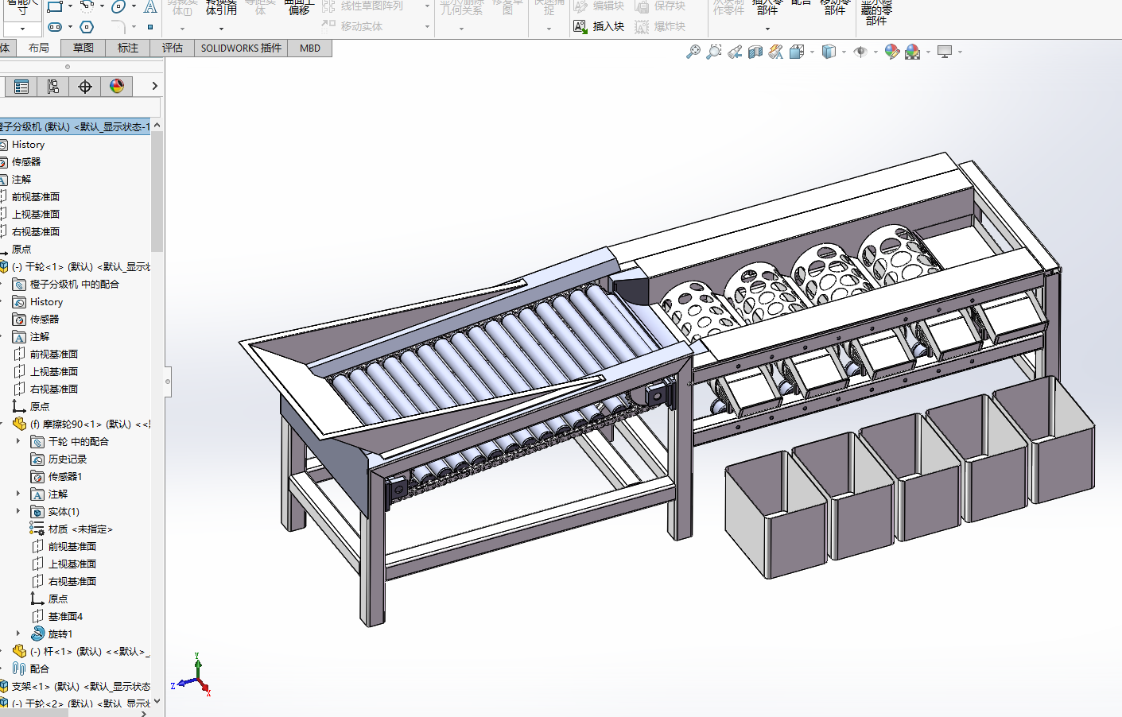The height and width of the screenshot is (717, 1122).
Task: Click the feature tree vertical scrollbar
Action: [157, 191]
